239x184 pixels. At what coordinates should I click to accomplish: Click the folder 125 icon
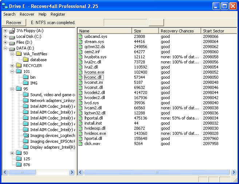coord(19,158)
